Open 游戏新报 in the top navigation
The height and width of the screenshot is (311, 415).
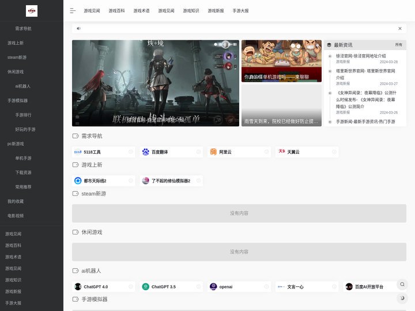[216, 10]
